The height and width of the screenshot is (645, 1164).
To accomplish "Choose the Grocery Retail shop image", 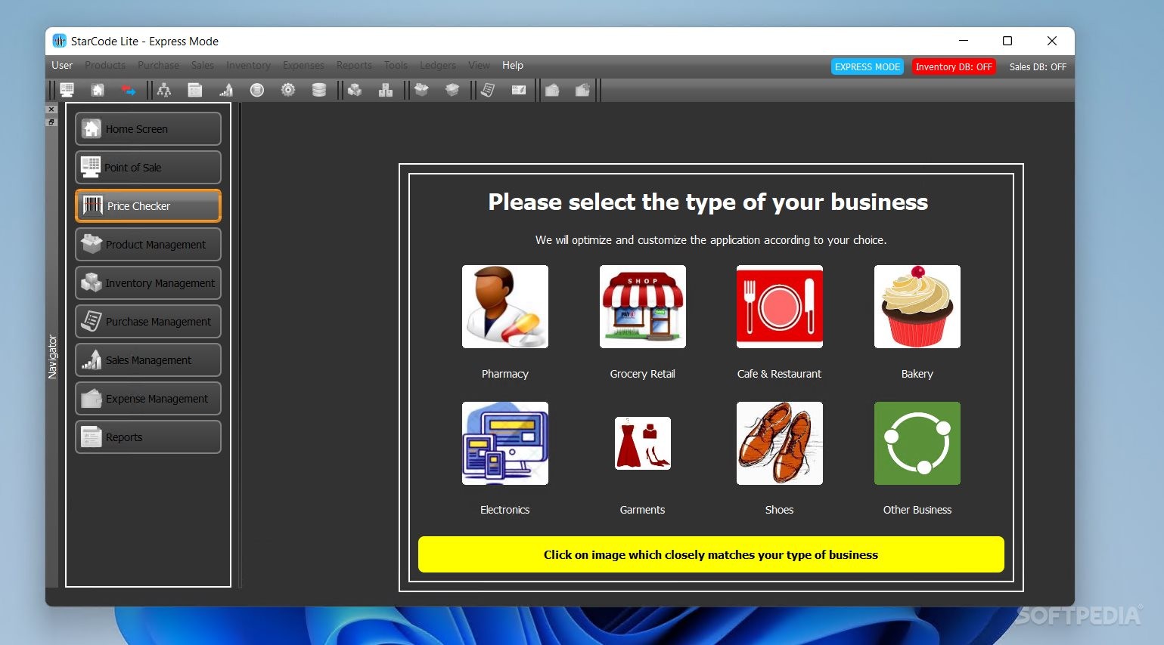I will coord(643,307).
